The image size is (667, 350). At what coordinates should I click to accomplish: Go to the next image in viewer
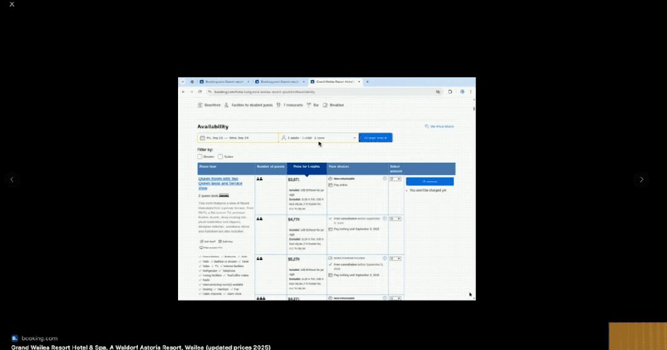[x=642, y=179]
